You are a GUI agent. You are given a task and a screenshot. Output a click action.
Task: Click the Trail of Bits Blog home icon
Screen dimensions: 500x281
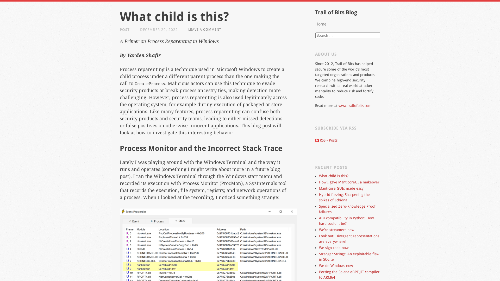tap(321, 24)
